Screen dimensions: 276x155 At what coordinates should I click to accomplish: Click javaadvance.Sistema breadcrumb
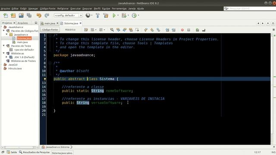(x=57, y=147)
